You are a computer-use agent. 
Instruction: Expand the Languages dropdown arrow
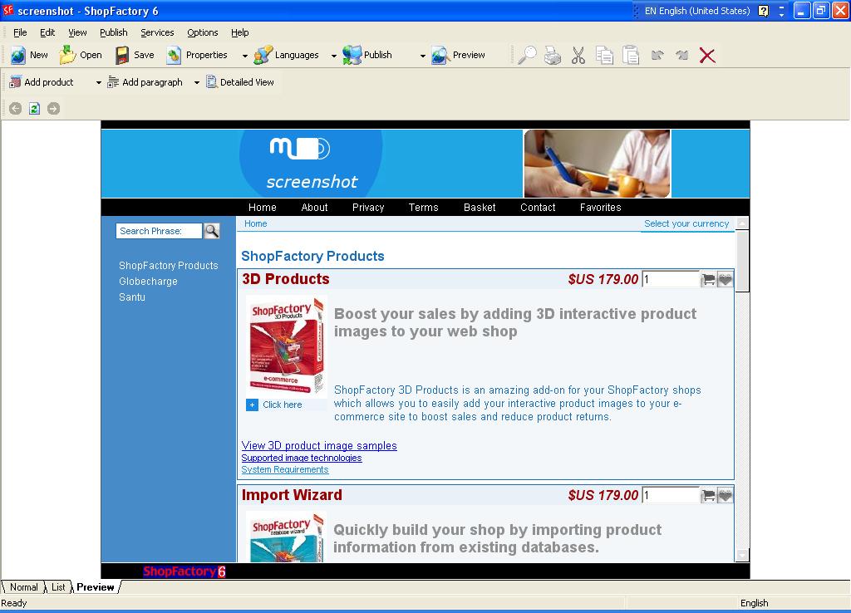(x=334, y=56)
